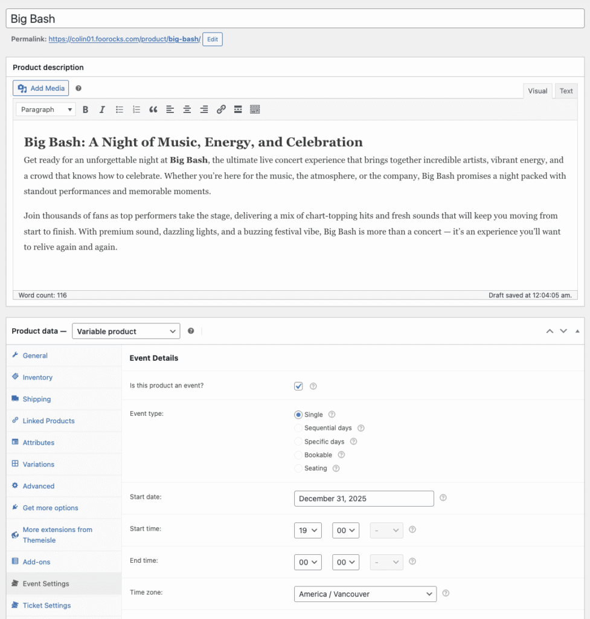
Task: Apply italic formatting
Action: [x=102, y=109]
